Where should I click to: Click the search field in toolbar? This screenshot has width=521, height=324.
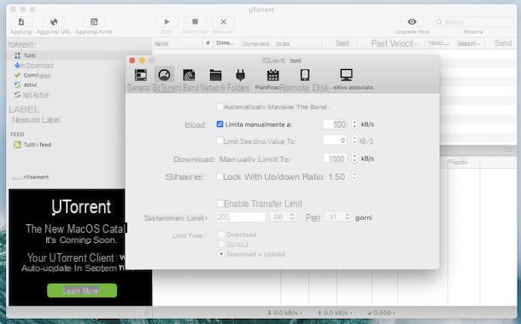[x=473, y=22]
